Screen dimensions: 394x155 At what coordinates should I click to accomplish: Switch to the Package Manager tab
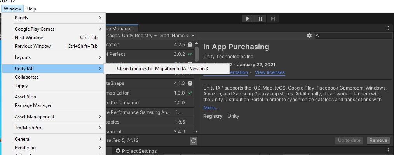tap(122, 29)
